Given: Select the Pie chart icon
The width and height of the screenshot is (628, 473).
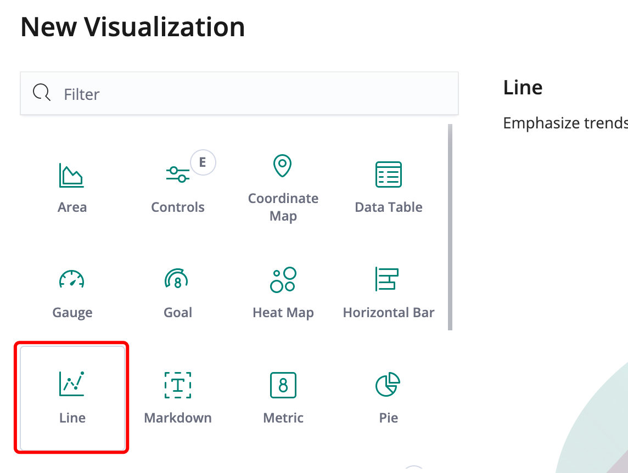Looking at the screenshot, I should tap(388, 384).
